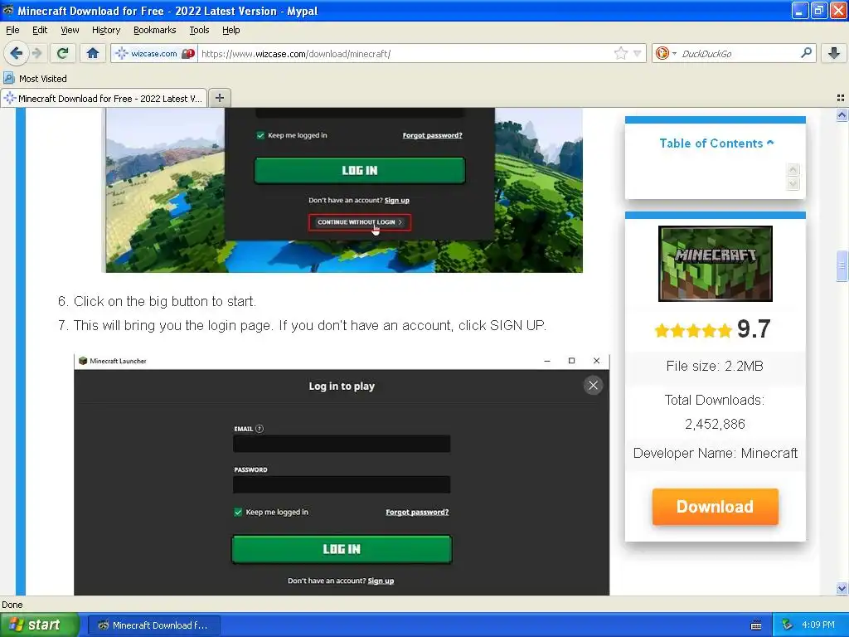
Task: Click the EMAIL help question icon
Action: pos(260,429)
